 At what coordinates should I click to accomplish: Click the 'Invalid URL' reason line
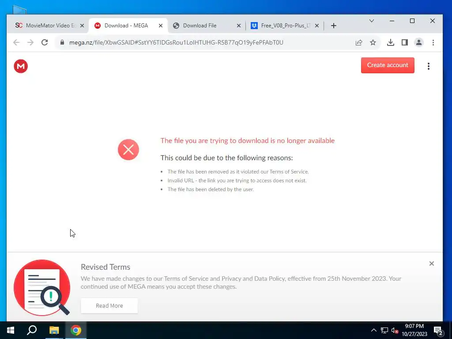[237, 181]
